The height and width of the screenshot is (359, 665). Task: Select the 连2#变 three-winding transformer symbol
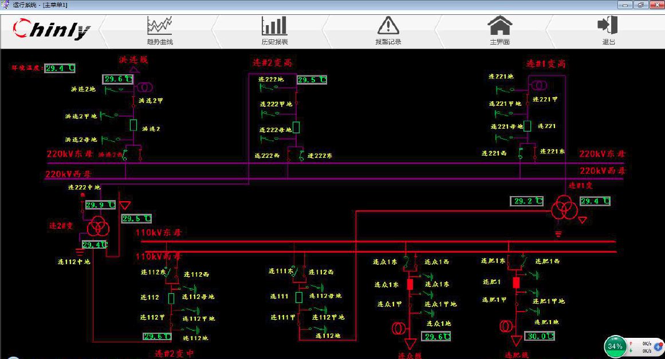[99, 226]
